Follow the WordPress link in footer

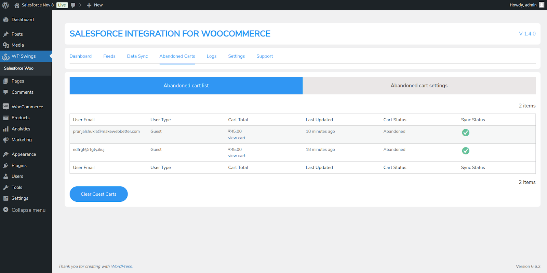[121, 267]
